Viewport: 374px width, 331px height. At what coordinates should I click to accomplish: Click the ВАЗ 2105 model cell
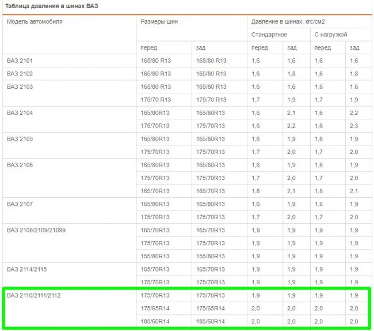pos(20,139)
